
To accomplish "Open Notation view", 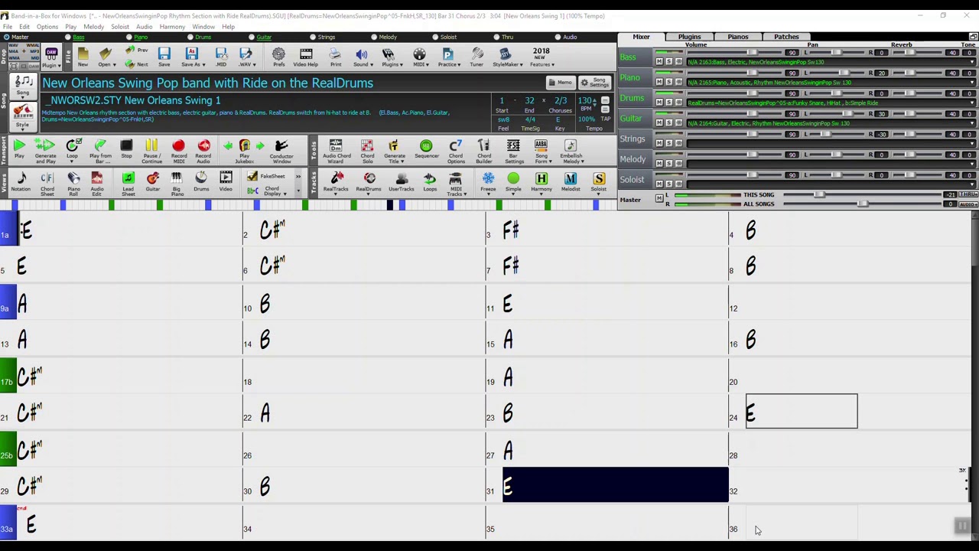I will (x=21, y=182).
